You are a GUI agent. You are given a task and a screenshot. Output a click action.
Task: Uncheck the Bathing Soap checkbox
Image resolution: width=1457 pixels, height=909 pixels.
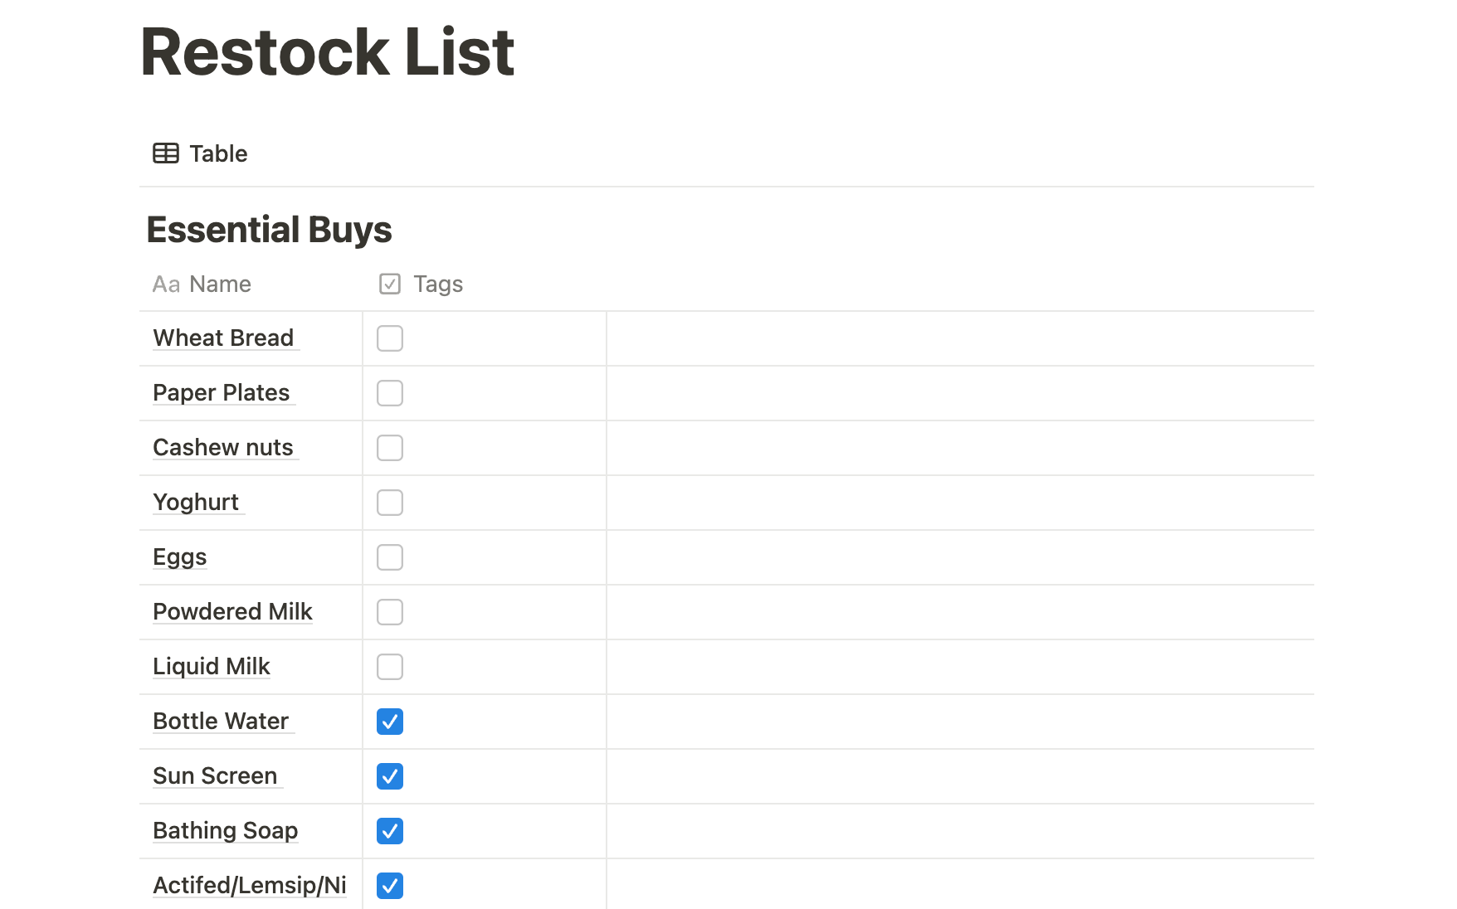click(390, 831)
